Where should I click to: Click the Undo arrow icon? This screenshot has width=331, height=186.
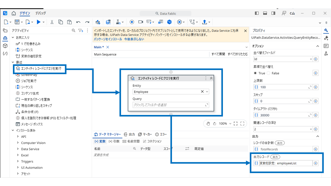click(x=78, y=22)
